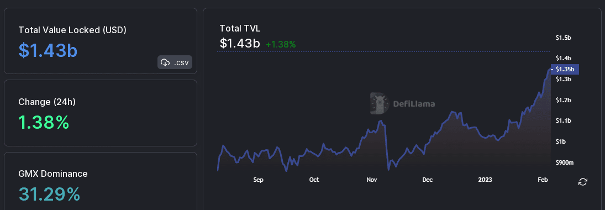Click the Dec label on the x-axis
The height and width of the screenshot is (210, 605).
click(x=428, y=180)
